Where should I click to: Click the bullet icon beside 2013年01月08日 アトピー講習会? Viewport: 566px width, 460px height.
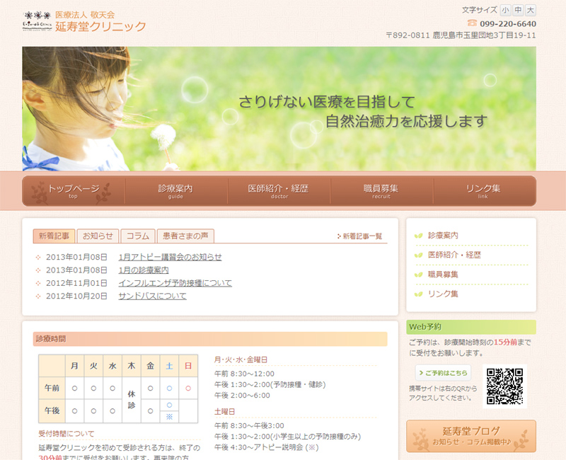point(38,258)
